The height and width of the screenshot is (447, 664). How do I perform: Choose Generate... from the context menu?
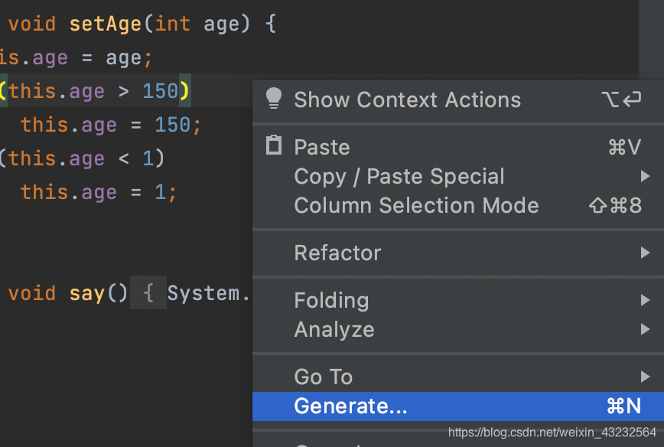pos(350,406)
